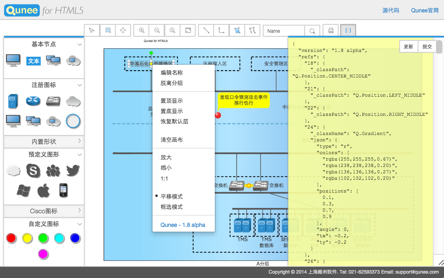Choose the pan/move mode tool
The image size is (444, 278).
pyautogui.click(x=123, y=30)
